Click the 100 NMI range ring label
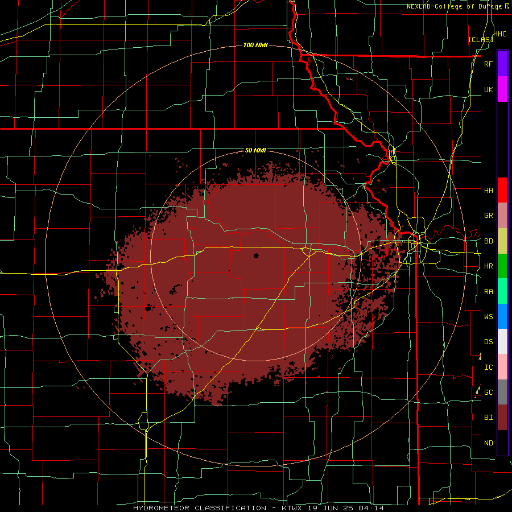Image resolution: width=512 pixels, height=512 pixels. tap(255, 45)
